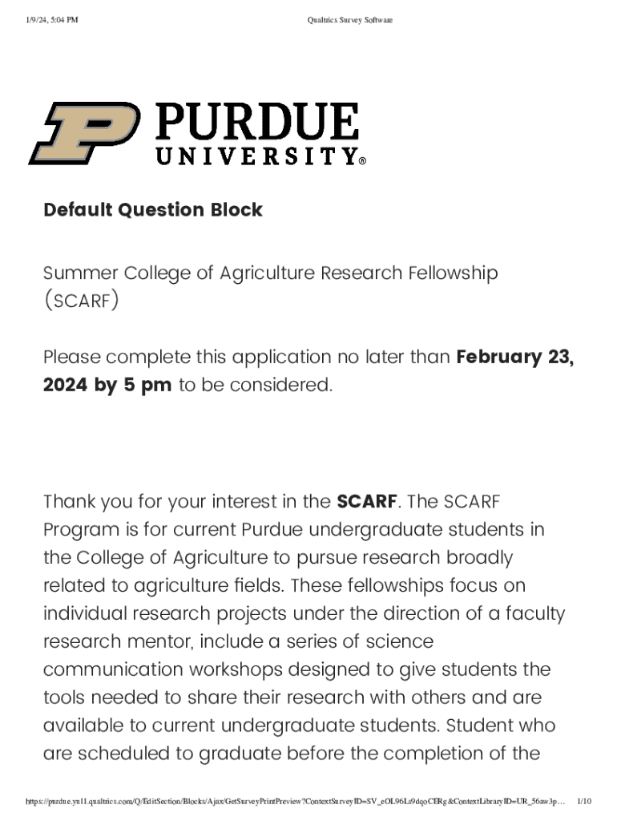Viewport: 617px width, 821px height.
Task: Select the Default Question Block heading
Action: click(153, 210)
